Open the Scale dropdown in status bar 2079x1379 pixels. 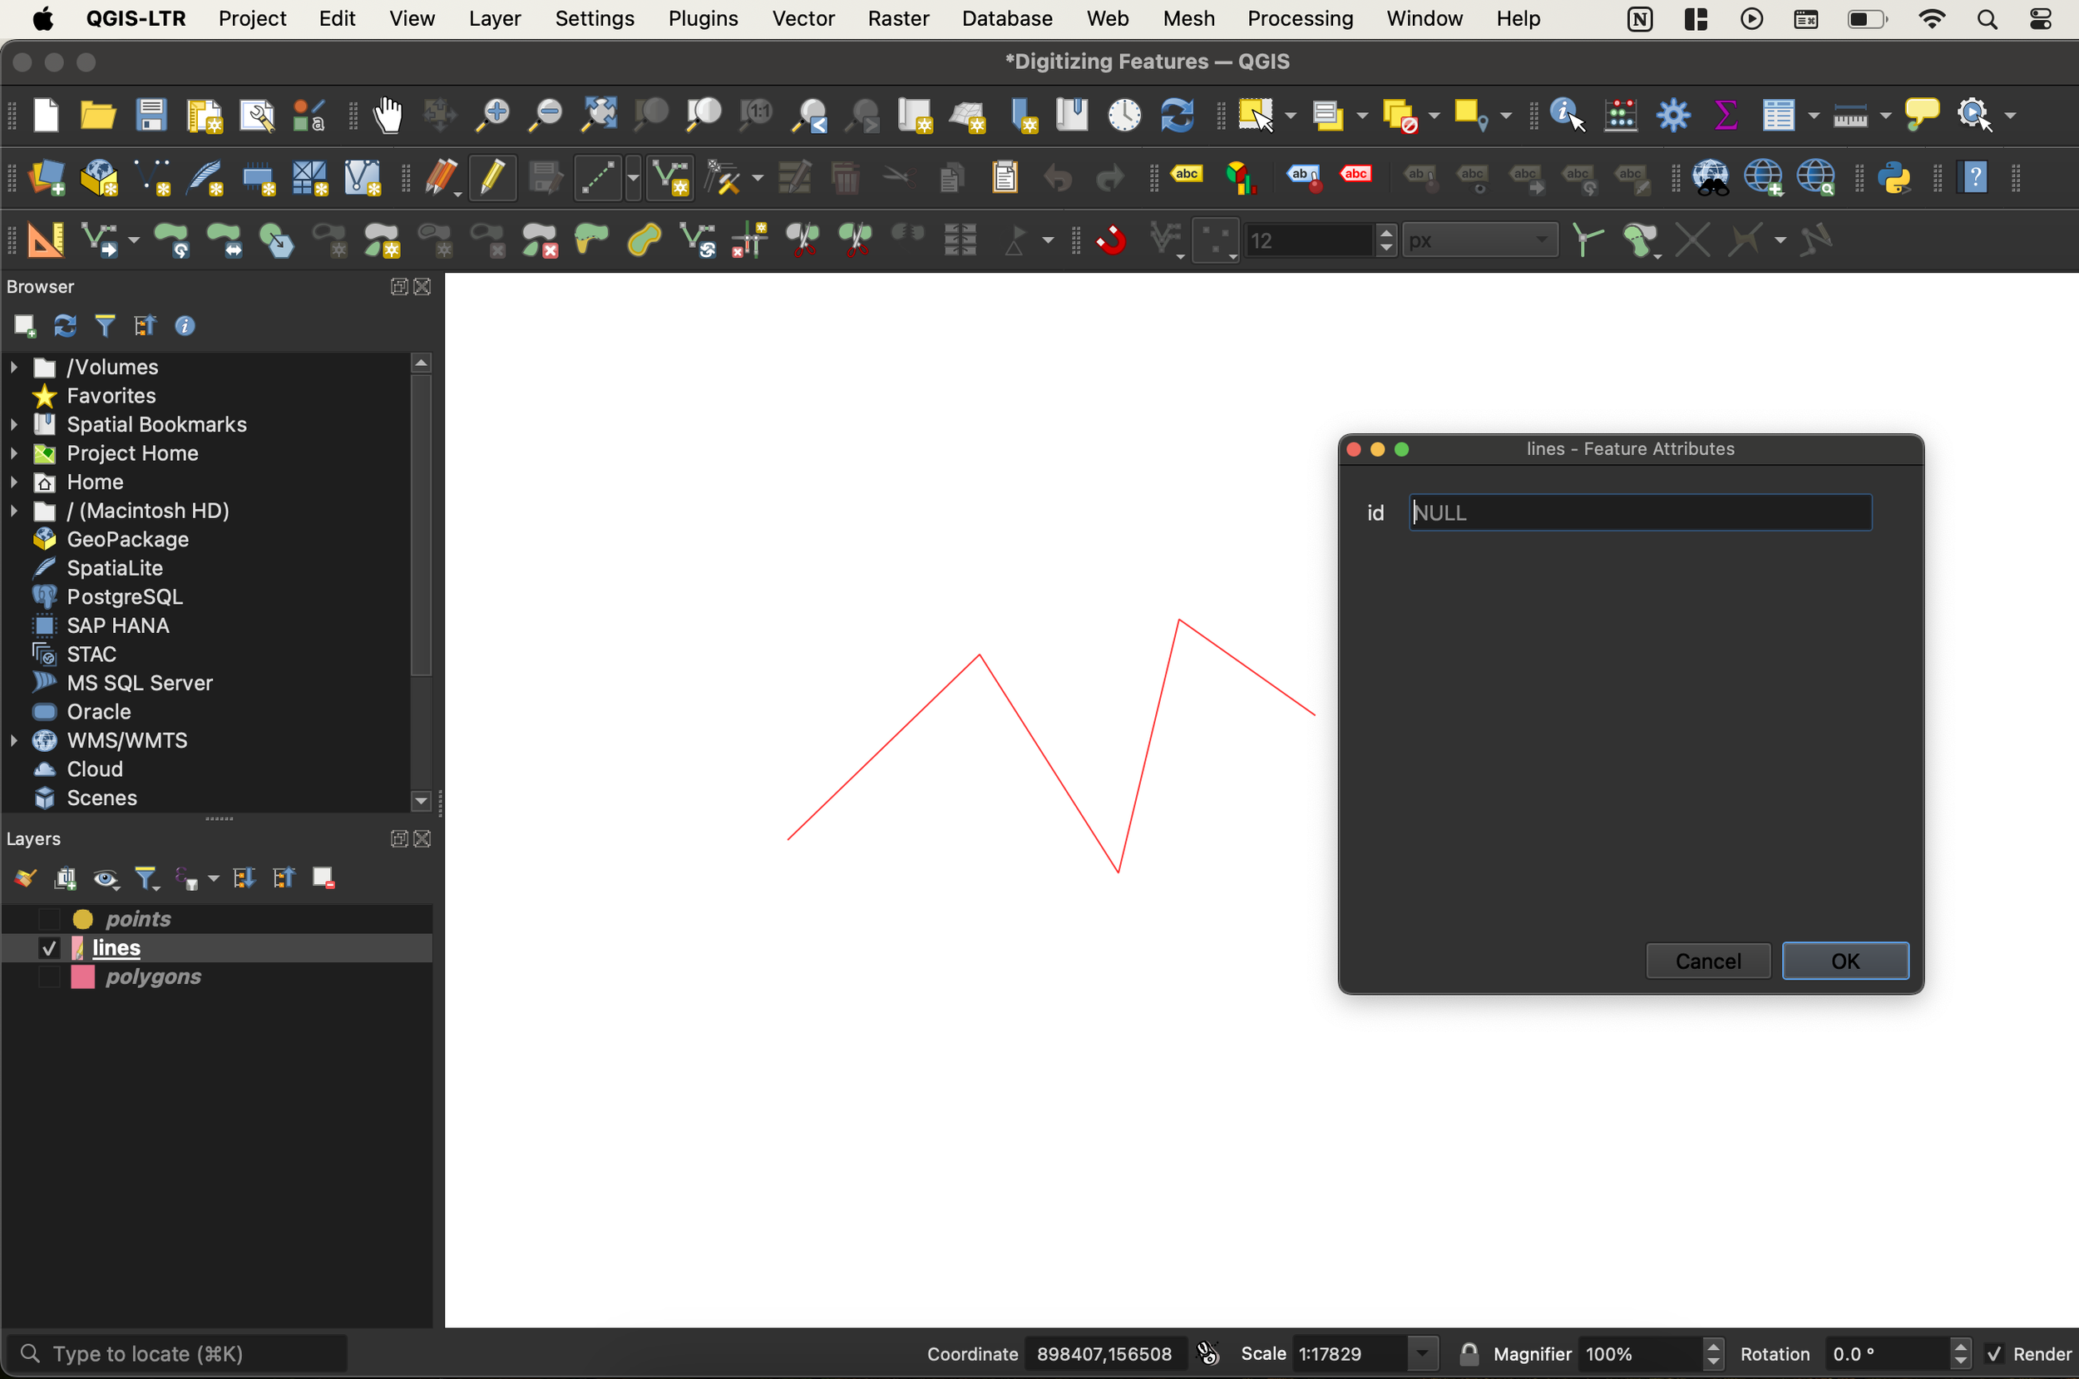click(x=1421, y=1353)
